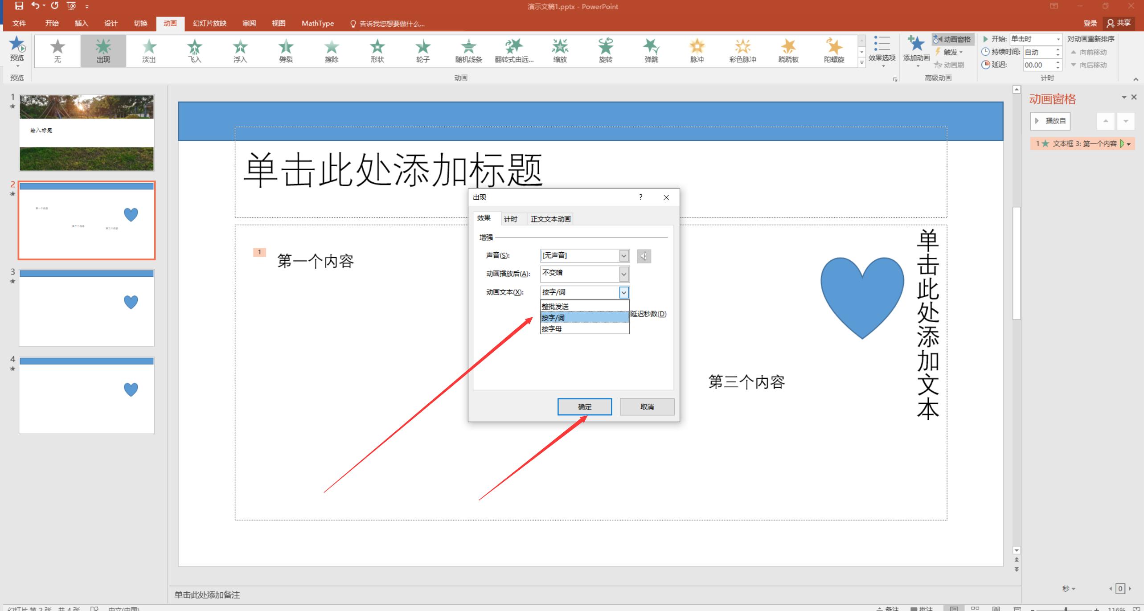Increase the 延迟 (Delay) spinner value
The width and height of the screenshot is (1144, 611).
[1058, 62]
